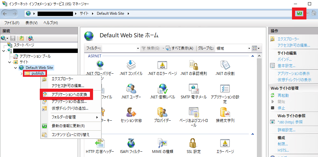Viewport: 318px width, 157px height.
Task: Open the グループ化 領域 dropdown
Action: click(233, 48)
